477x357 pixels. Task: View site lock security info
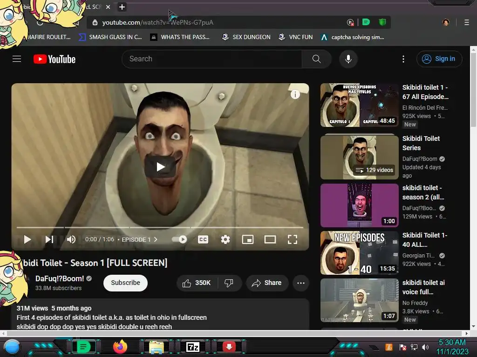pyautogui.click(x=95, y=22)
